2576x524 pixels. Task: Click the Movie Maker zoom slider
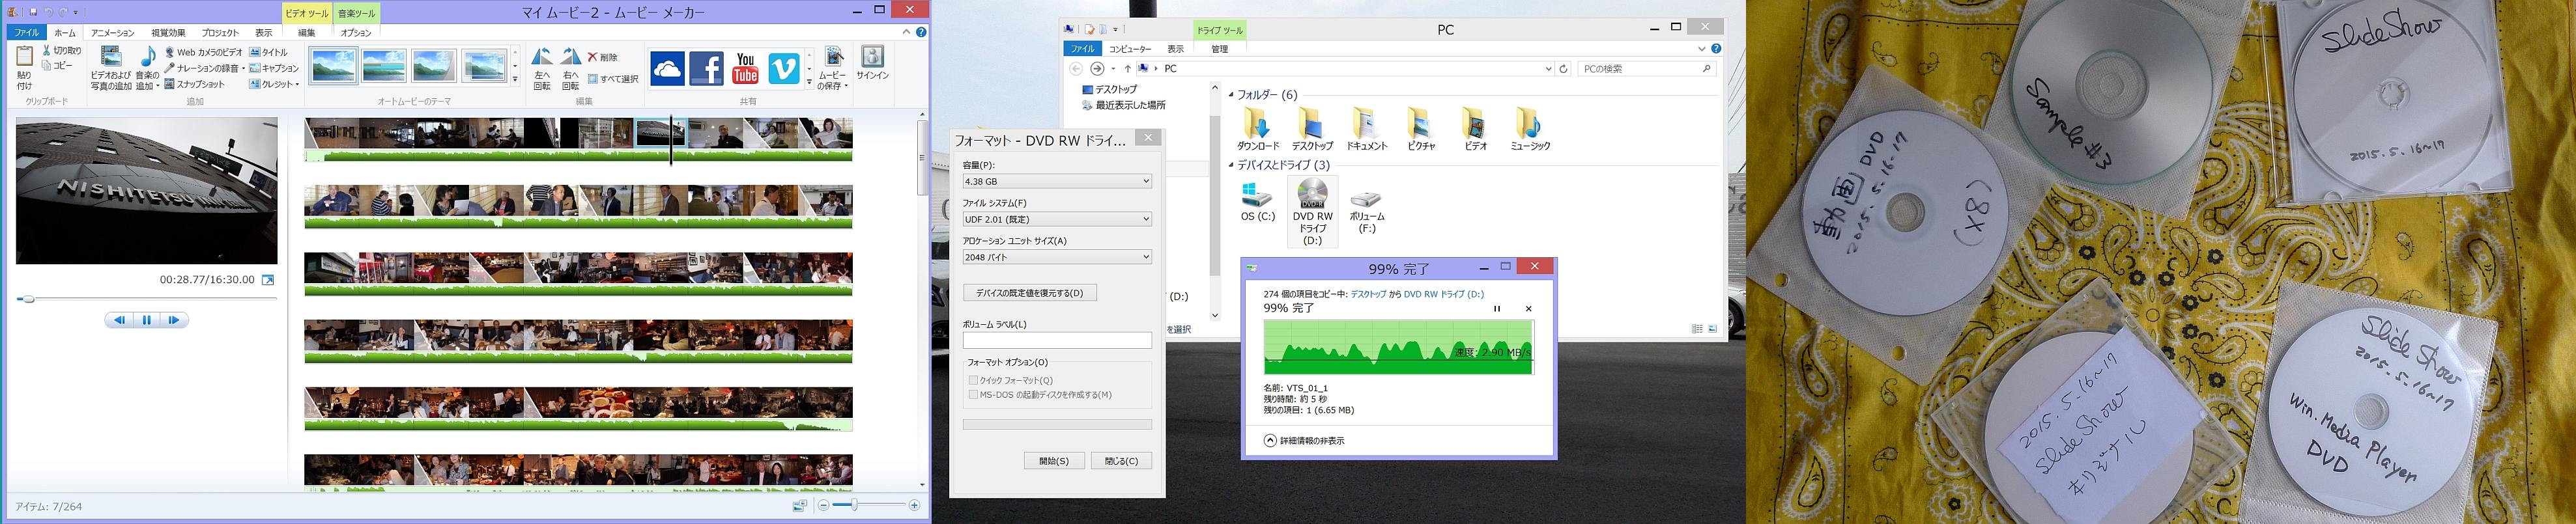(853, 506)
